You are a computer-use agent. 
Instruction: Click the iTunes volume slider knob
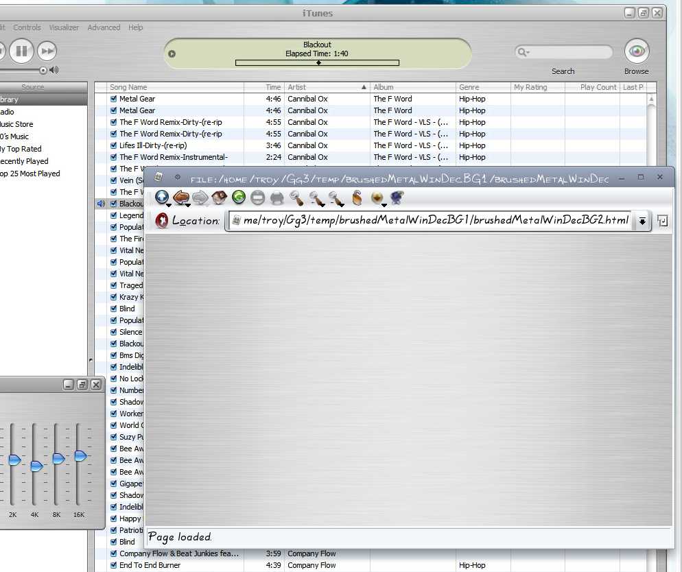(x=43, y=70)
